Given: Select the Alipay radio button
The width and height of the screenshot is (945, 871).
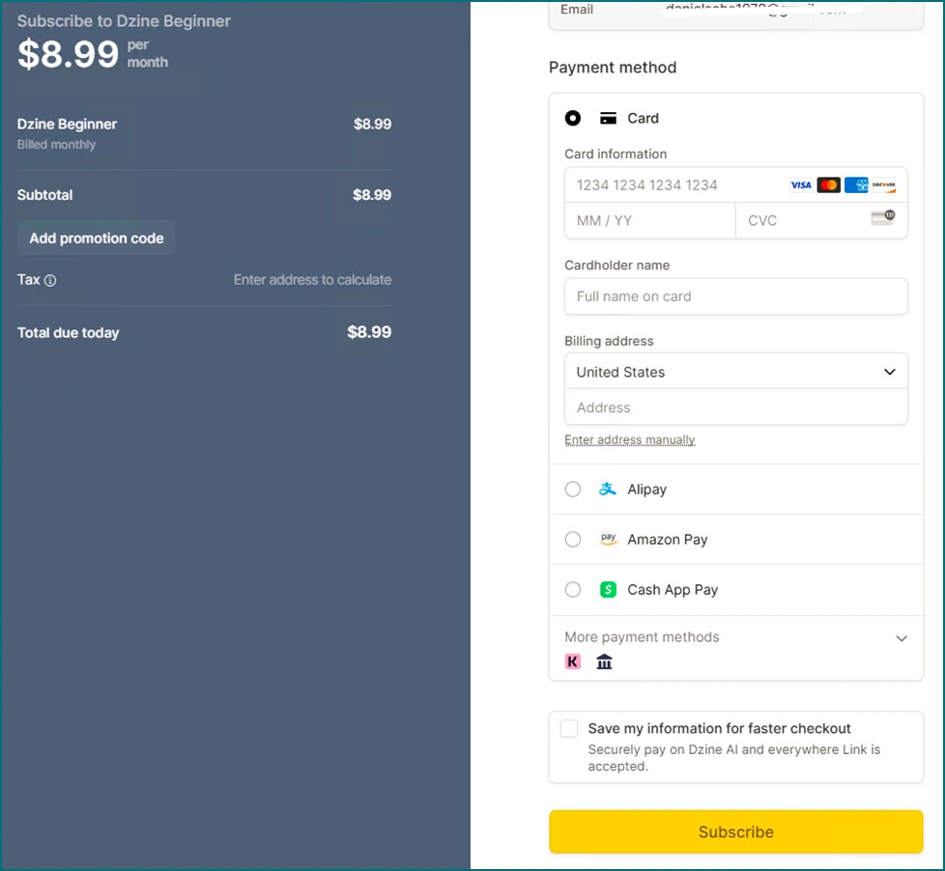Looking at the screenshot, I should [x=573, y=490].
